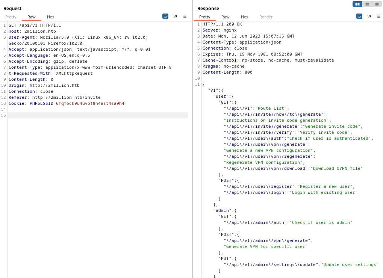The image size is (383, 278).
Task: Click the "Verify invite code" value
Action: [x=324, y=132]
